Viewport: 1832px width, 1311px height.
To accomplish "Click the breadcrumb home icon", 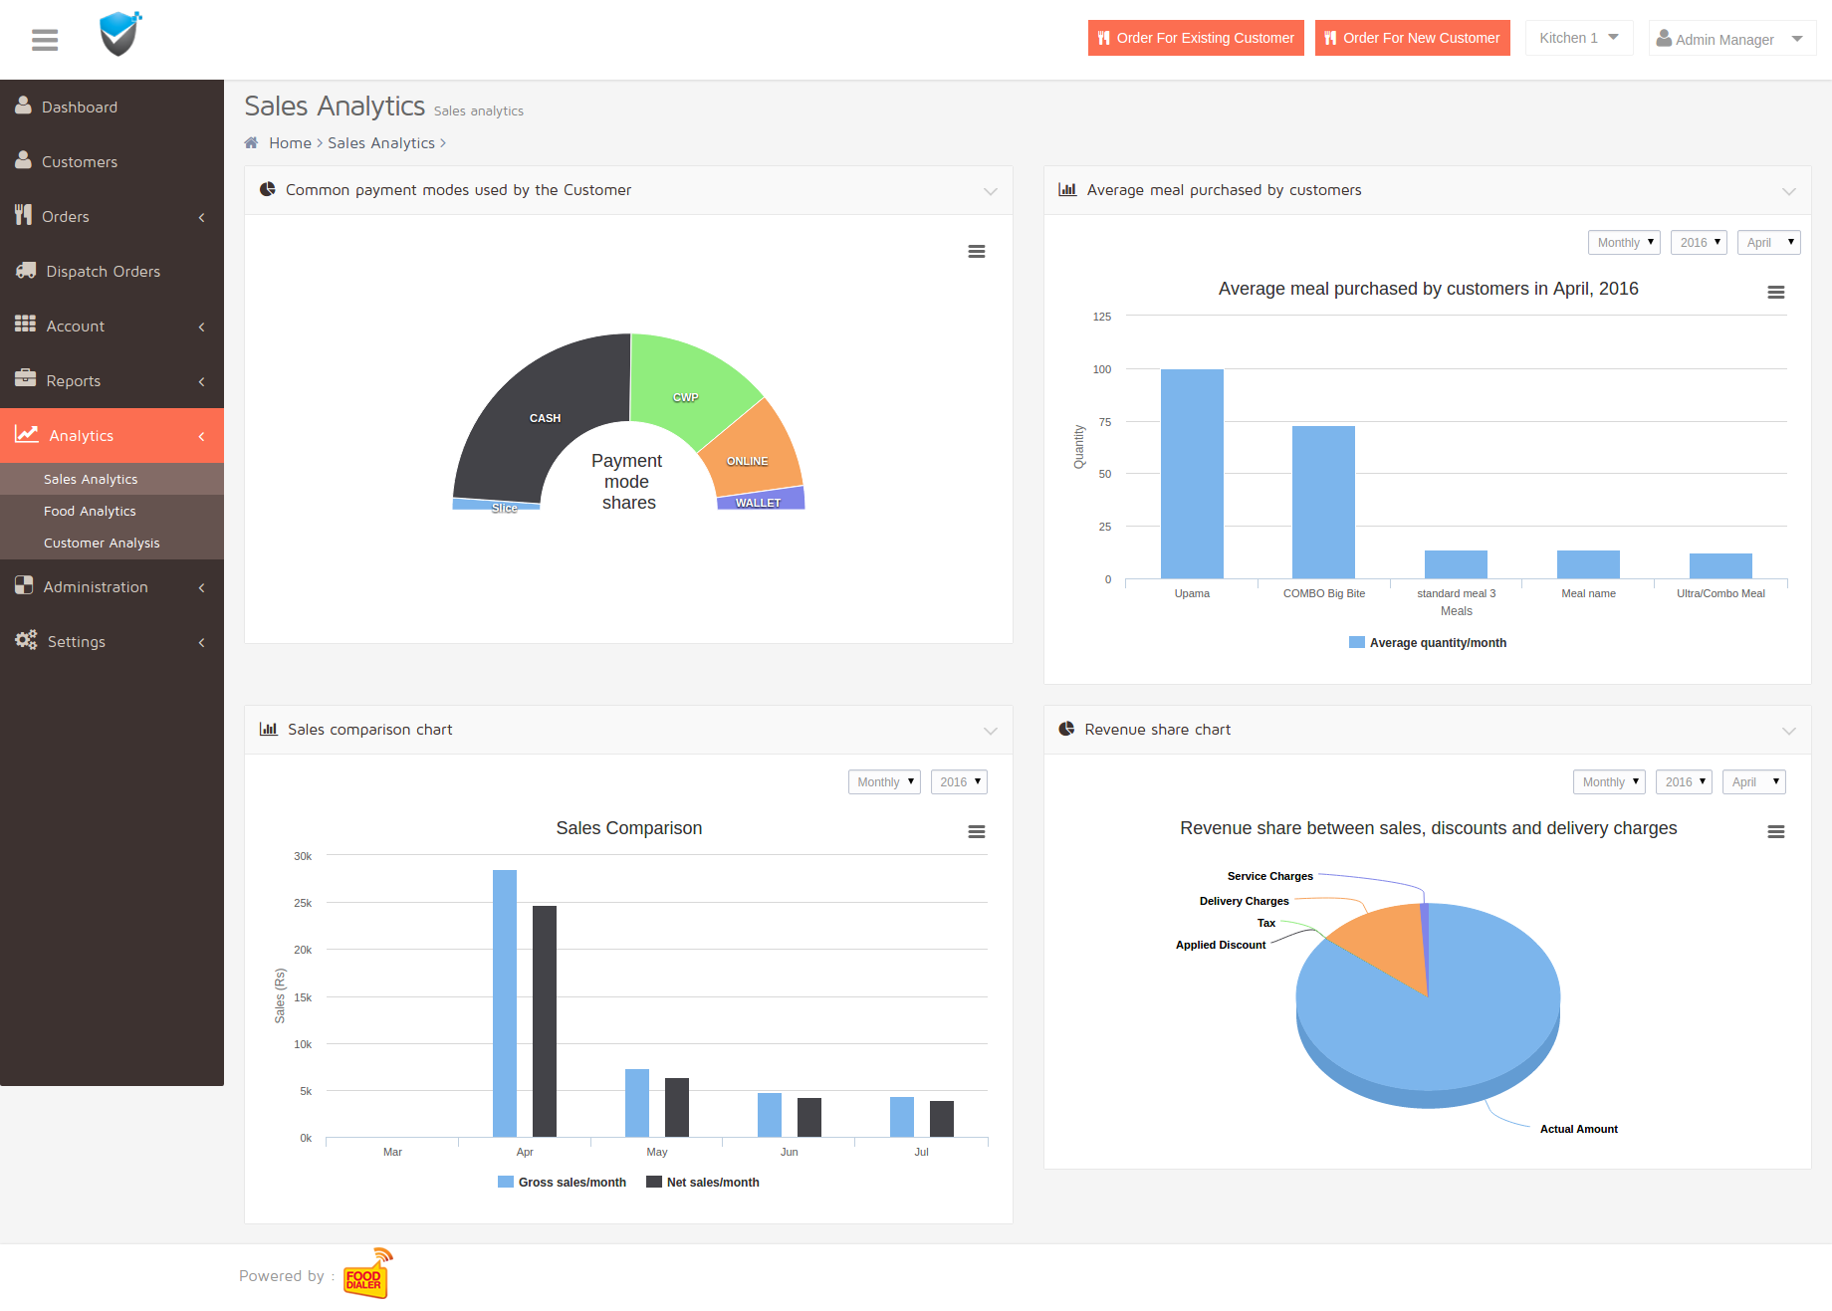I will pyautogui.click(x=252, y=142).
